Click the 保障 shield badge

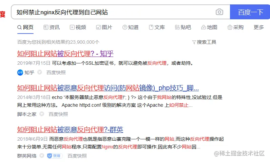coord(55,156)
